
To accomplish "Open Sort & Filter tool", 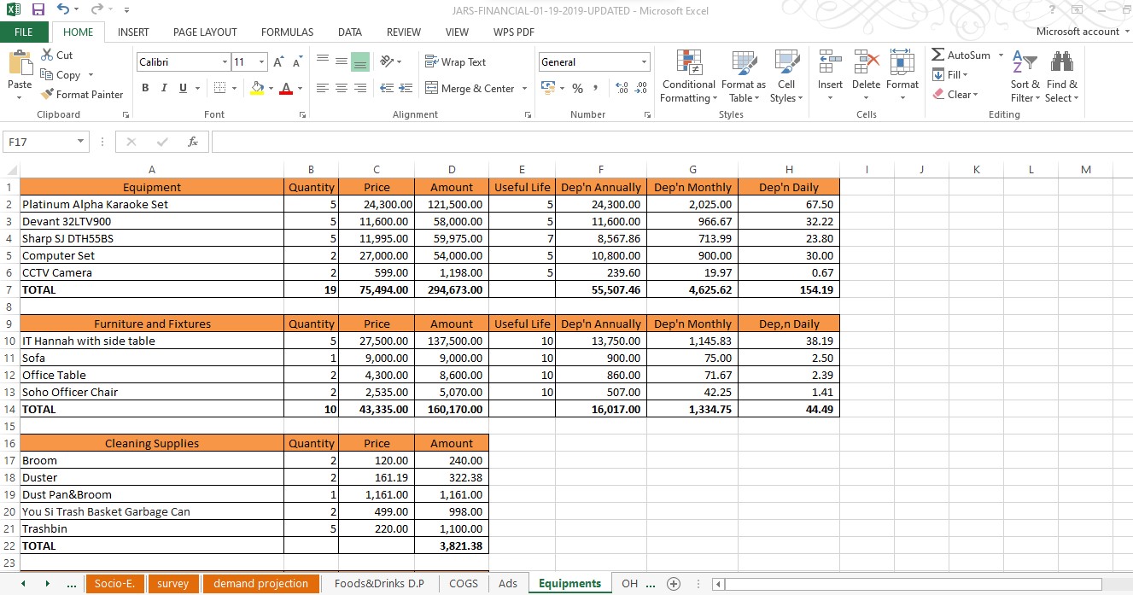I will [1025, 77].
